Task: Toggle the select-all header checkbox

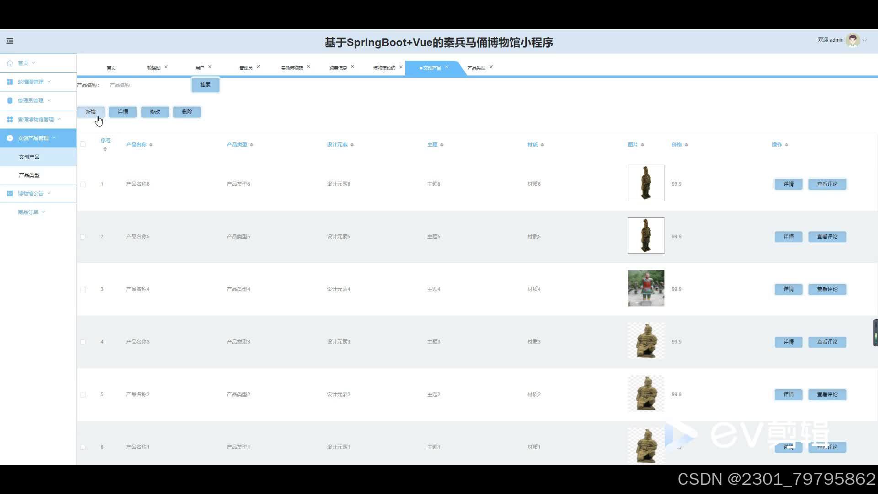Action: click(83, 145)
